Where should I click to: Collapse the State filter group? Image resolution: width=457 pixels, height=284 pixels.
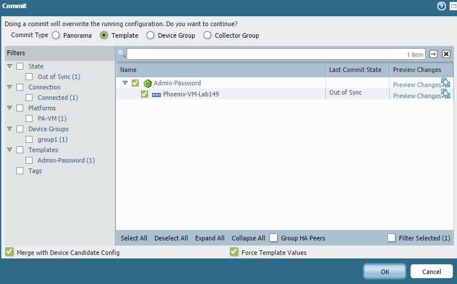click(x=10, y=66)
